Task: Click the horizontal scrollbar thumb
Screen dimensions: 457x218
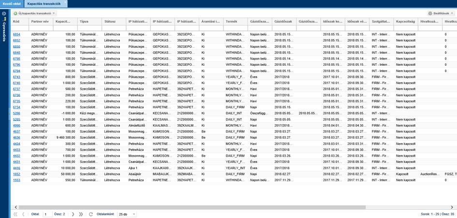Action: (192, 207)
